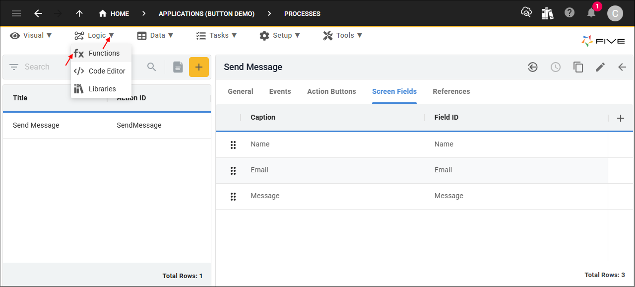The width and height of the screenshot is (635, 287).
Task: Sort by Caption column header
Action: 263,118
